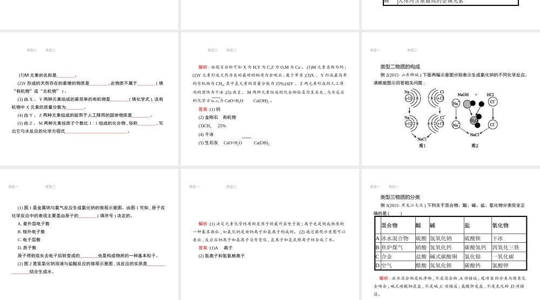The image size is (540, 300).
Task: Click the answer line '(3)CH4 25%'
Action: pos(212,126)
